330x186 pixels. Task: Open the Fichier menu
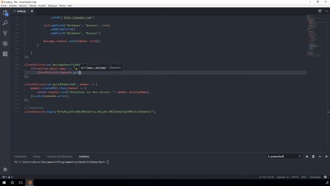pyautogui.click(x=4, y=6)
